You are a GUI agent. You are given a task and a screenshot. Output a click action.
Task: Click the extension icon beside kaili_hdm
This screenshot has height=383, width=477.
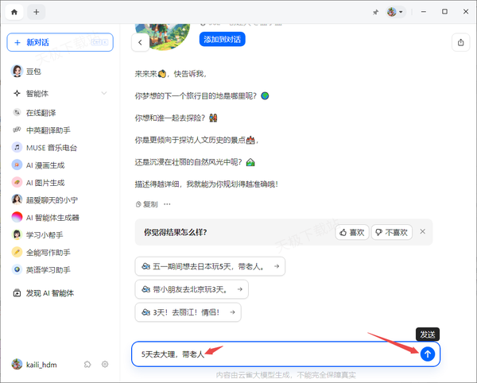tap(87, 364)
